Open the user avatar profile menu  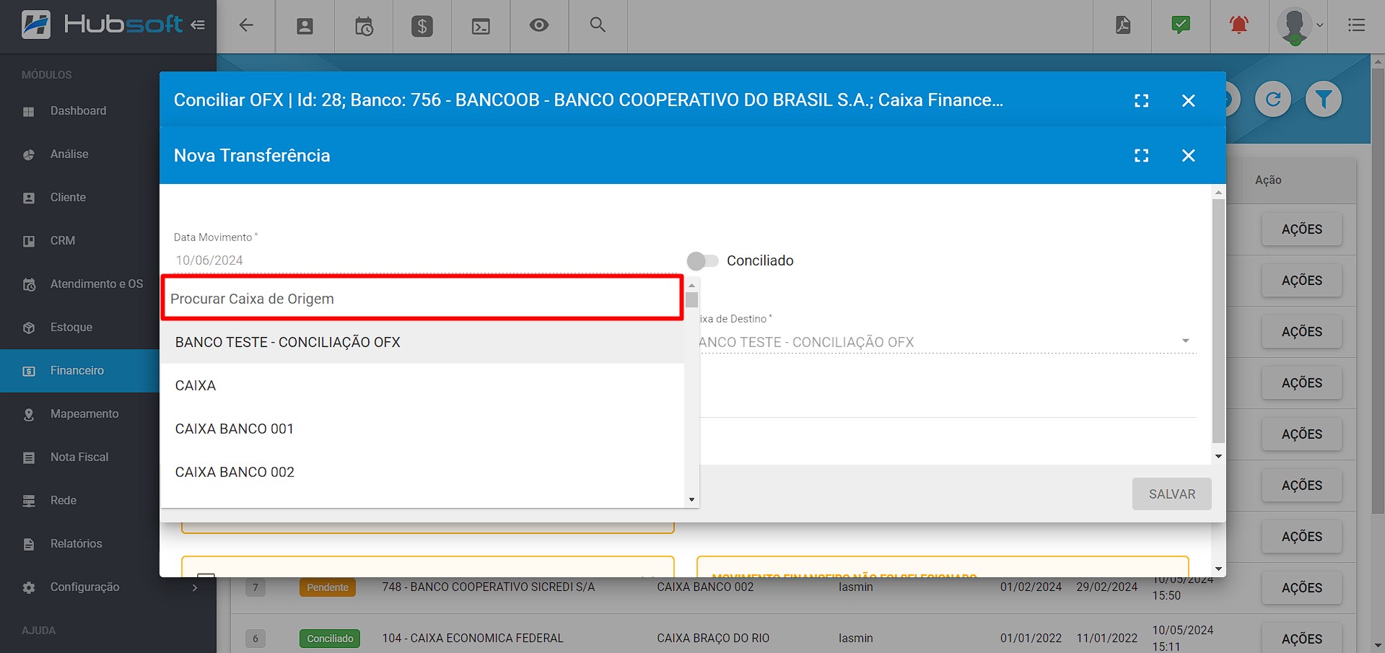tap(1299, 26)
